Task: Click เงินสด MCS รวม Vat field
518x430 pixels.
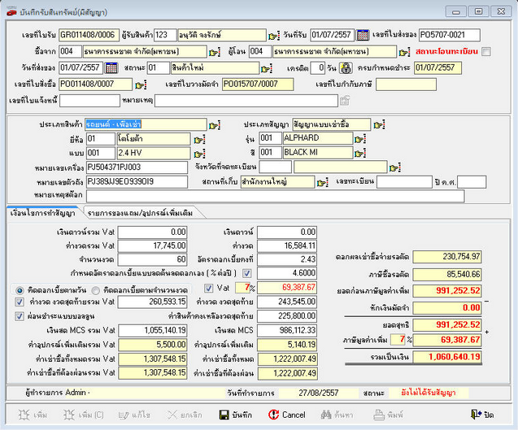Action: (x=153, y=331)
